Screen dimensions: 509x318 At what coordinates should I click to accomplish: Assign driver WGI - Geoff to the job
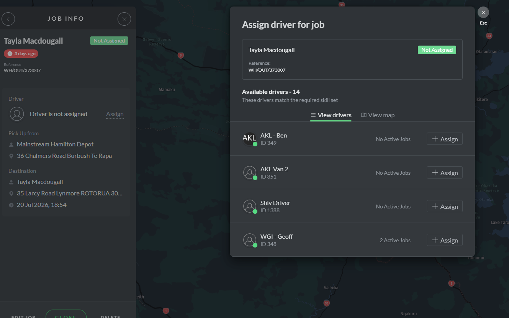445,240
